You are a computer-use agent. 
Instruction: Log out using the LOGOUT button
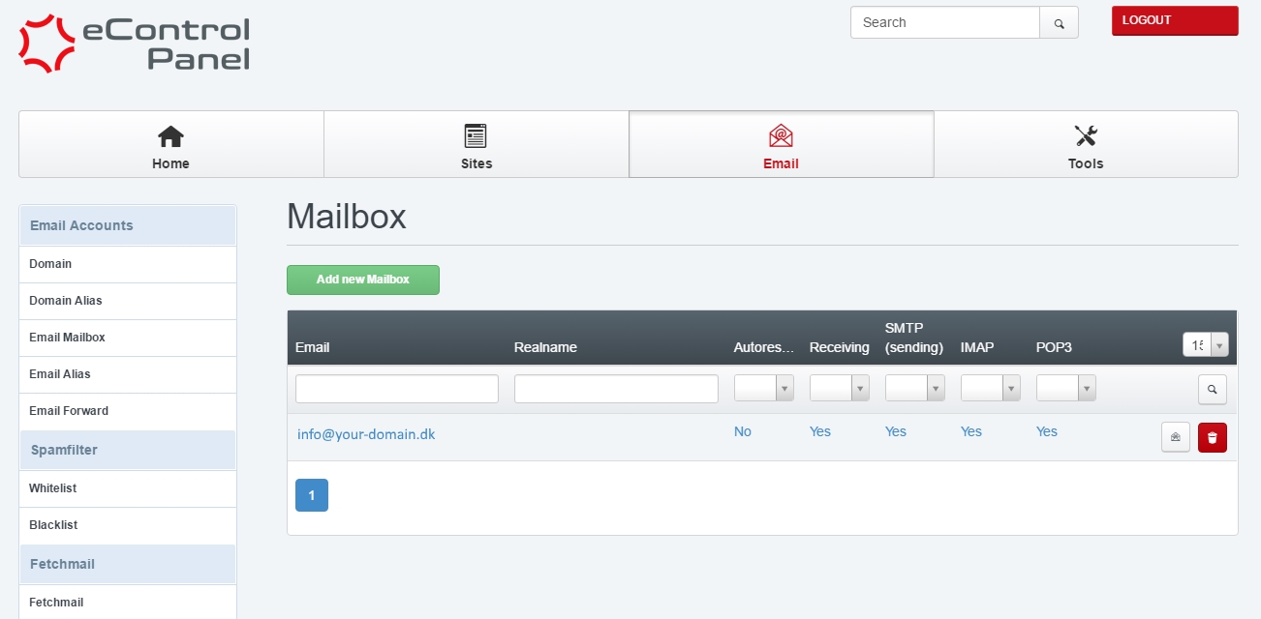tap(1174, 21)
